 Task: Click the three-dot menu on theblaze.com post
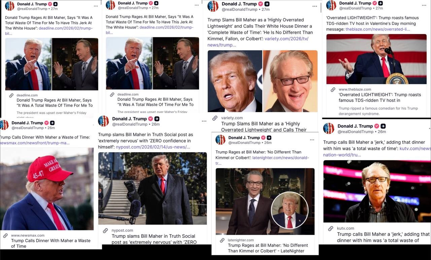424,6
